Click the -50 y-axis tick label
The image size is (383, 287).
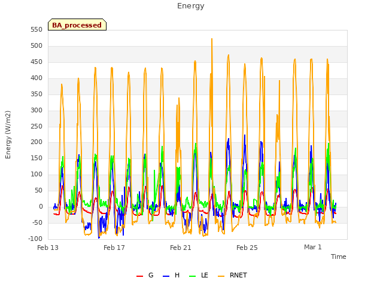point(37,222)
